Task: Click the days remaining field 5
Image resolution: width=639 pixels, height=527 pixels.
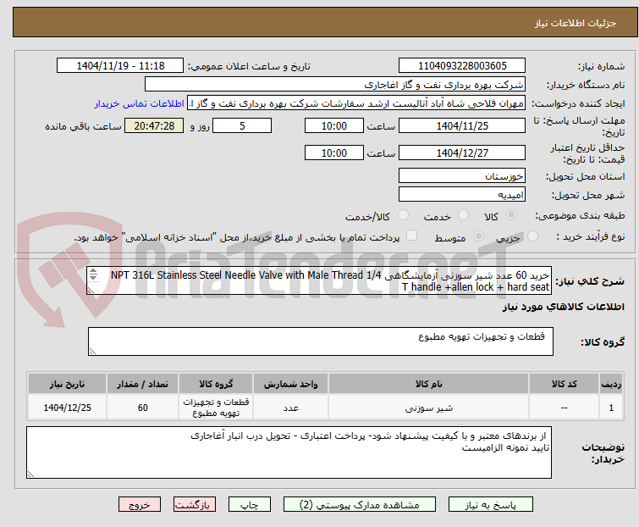Action: pyautogui.click(x=242, y=125)
